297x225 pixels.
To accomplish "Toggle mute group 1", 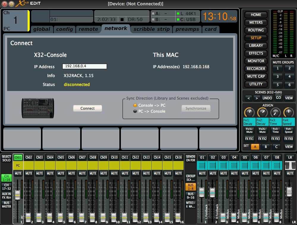I will pos(278,68).
